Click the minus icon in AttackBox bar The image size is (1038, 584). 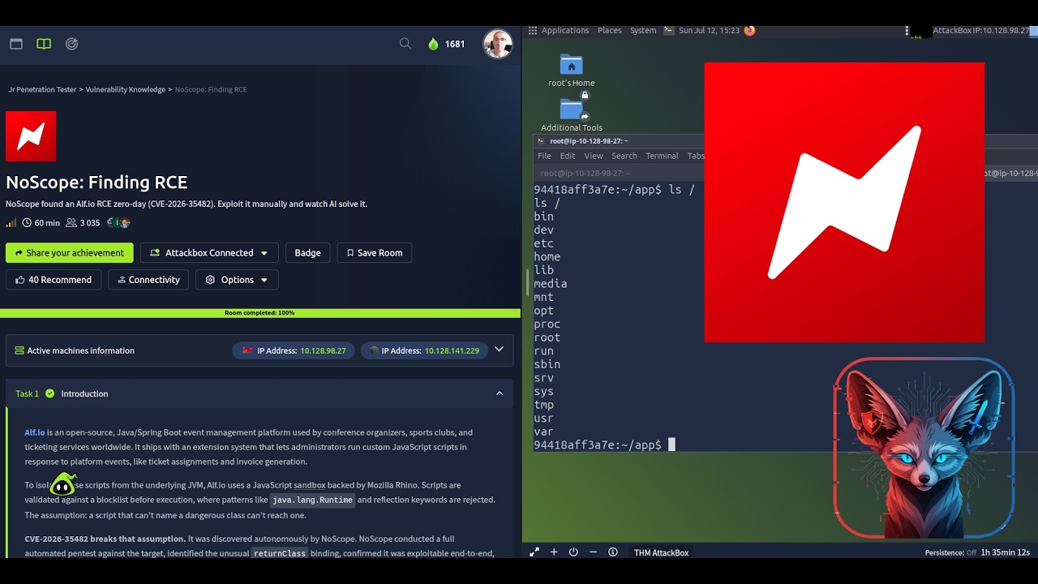tap(593, 552)
